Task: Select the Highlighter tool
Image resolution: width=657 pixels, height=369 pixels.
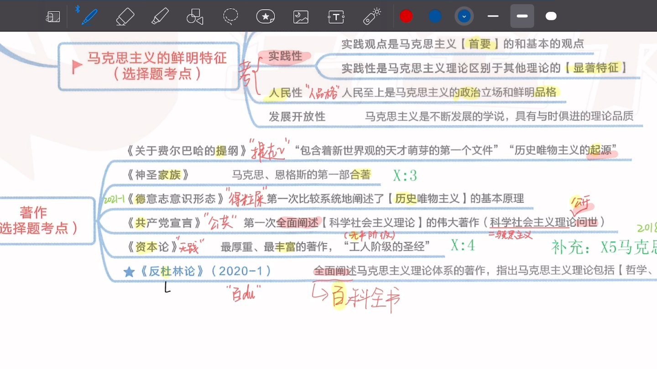Action: [x=160, y=17]
